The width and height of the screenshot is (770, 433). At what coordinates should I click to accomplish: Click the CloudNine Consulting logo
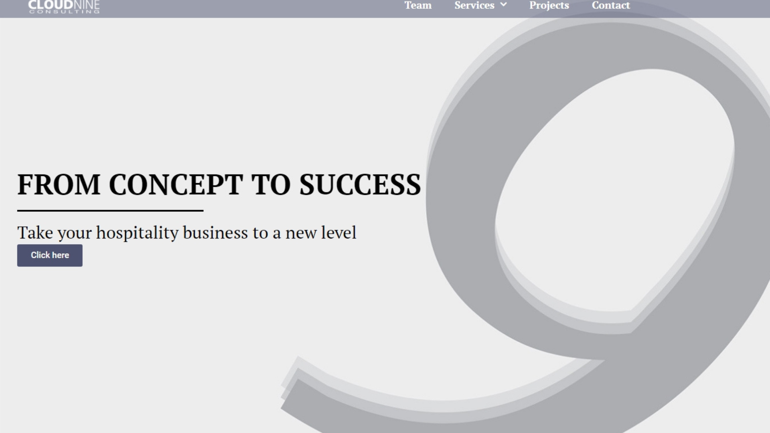64,7
